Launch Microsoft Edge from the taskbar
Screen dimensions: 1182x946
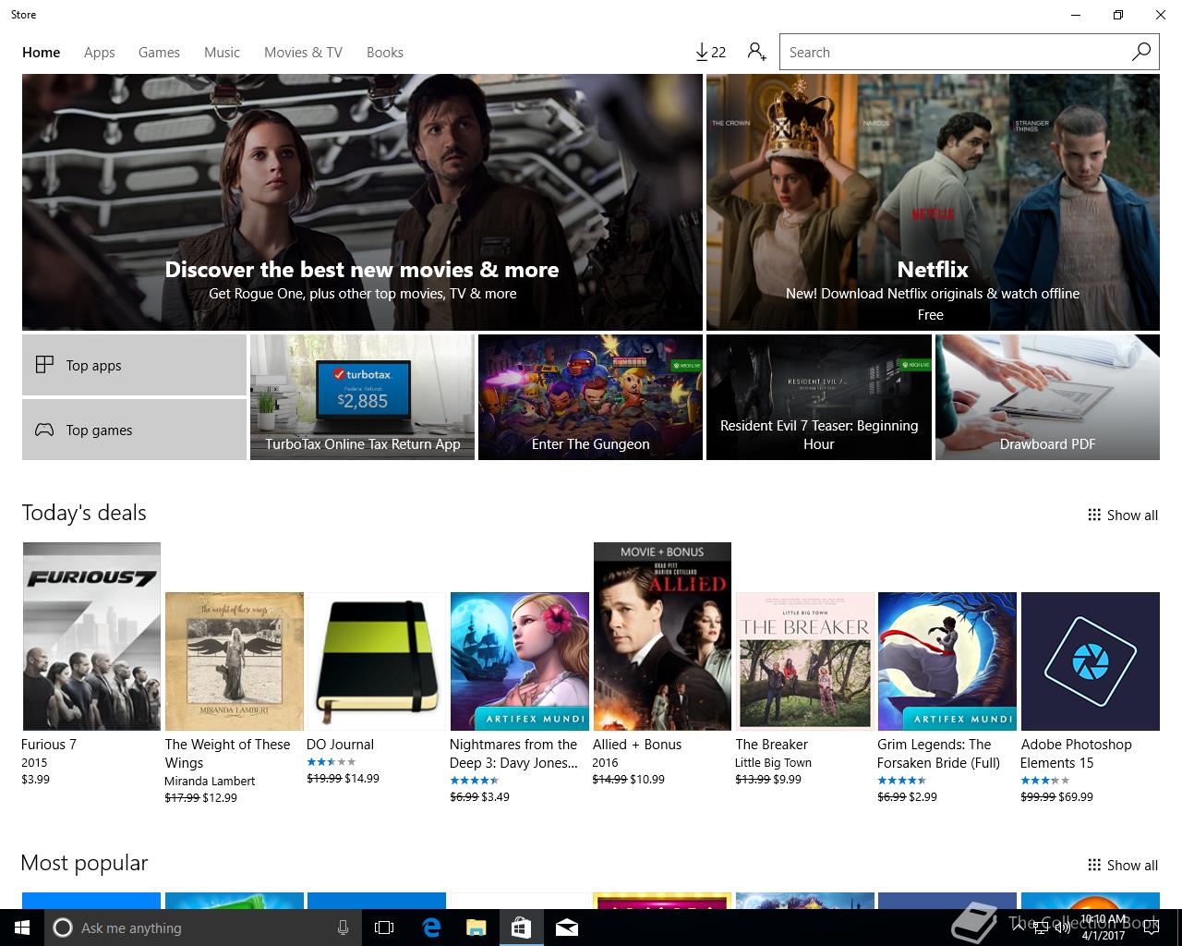pos(430,928)
